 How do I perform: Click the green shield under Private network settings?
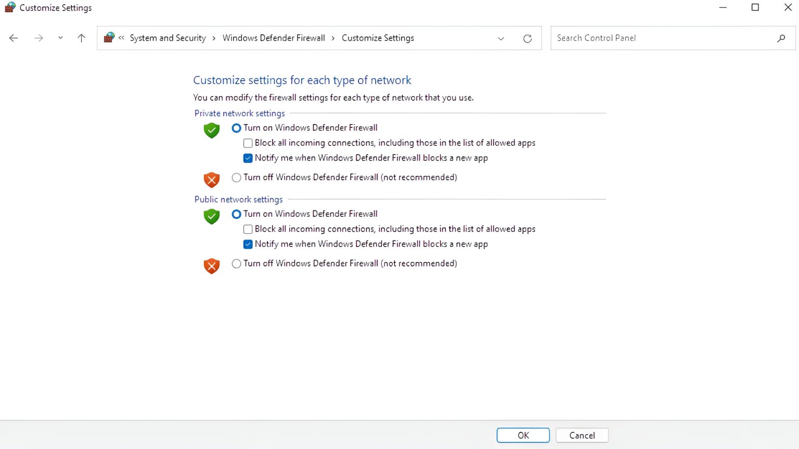(x=211, y=130)
